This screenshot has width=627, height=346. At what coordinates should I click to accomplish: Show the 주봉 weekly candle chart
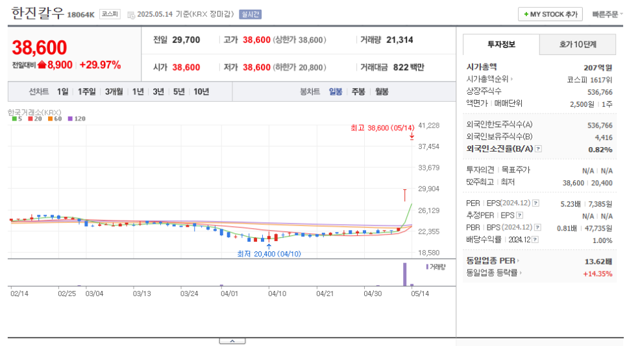pos(358,92)
